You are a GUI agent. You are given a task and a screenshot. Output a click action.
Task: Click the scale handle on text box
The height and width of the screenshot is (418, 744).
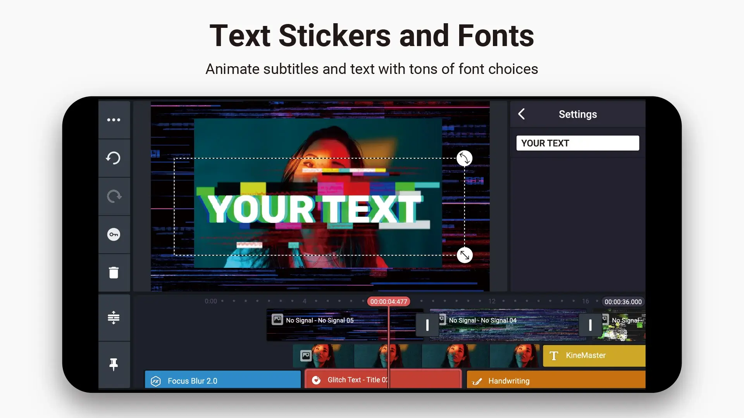(x=465, y=255)
